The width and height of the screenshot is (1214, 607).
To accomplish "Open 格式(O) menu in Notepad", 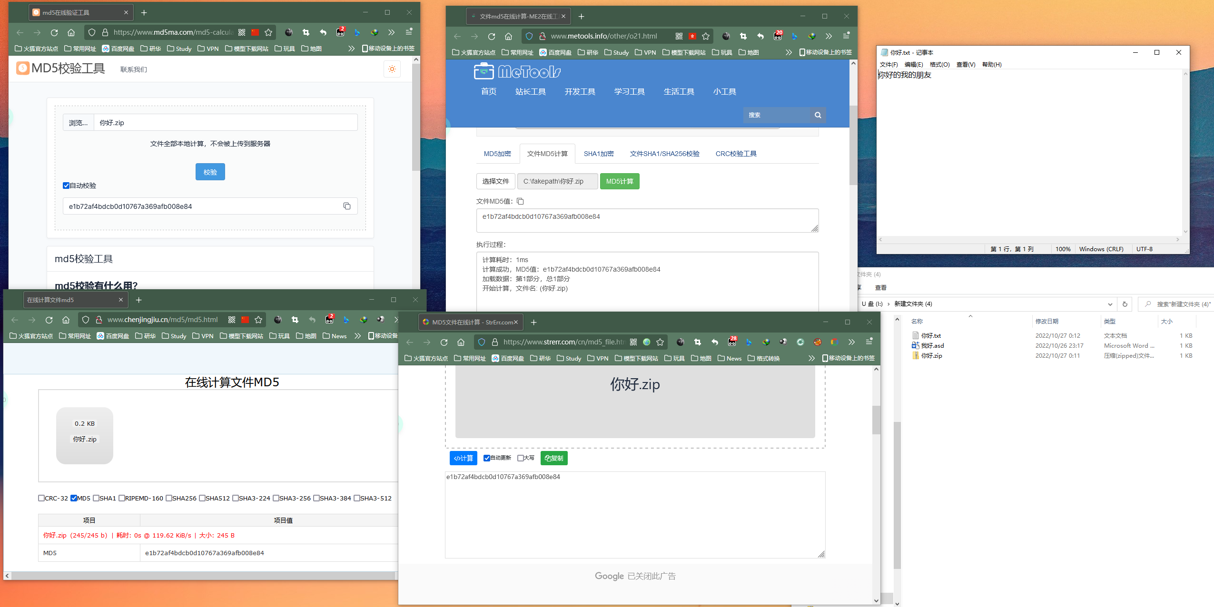I will click(939, 65).
